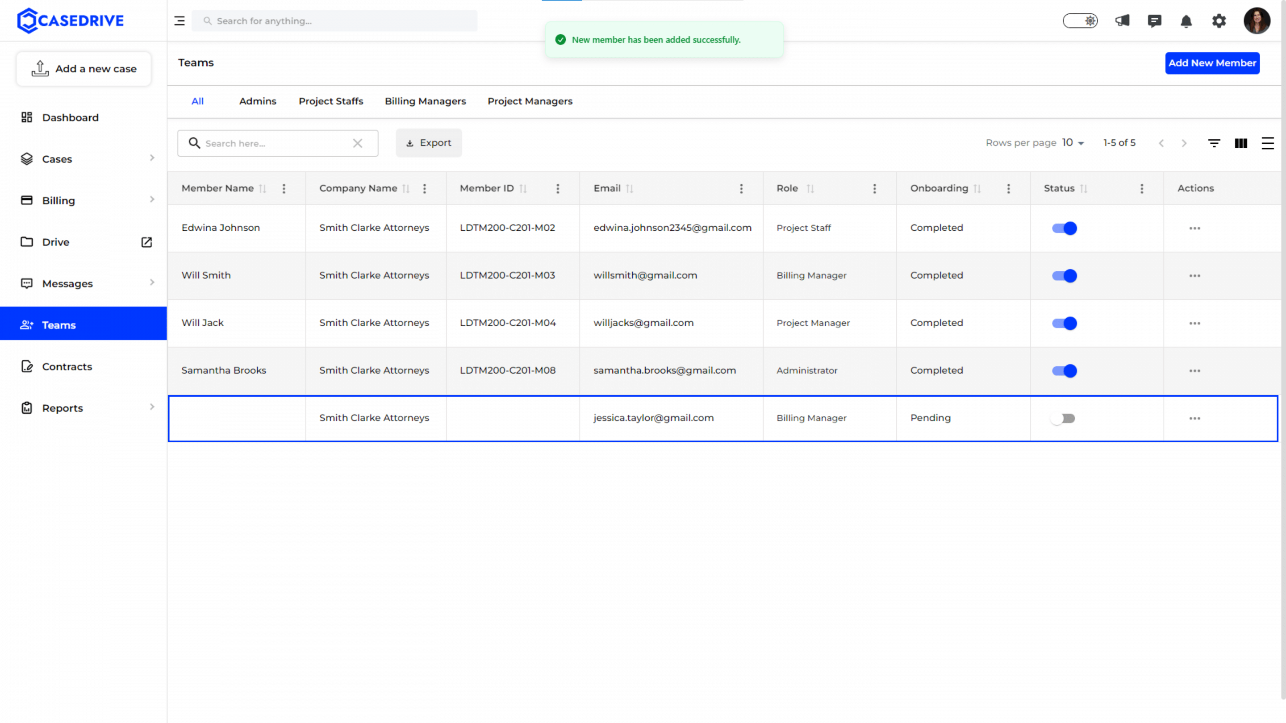Viewport: 1286px width, 723px height.
Task: Open actions menu for Will Jack
Action: (x=1194, y=323)
